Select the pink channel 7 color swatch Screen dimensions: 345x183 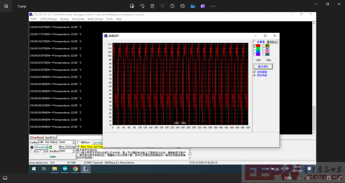[267, 51]
